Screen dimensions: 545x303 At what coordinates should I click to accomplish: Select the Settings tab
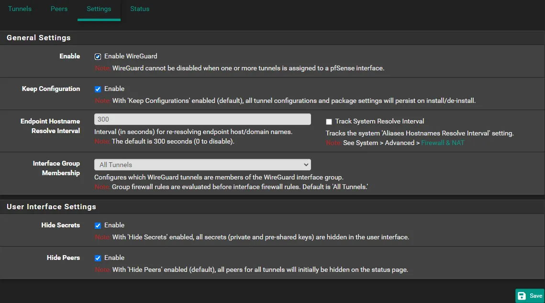point(99,8)
